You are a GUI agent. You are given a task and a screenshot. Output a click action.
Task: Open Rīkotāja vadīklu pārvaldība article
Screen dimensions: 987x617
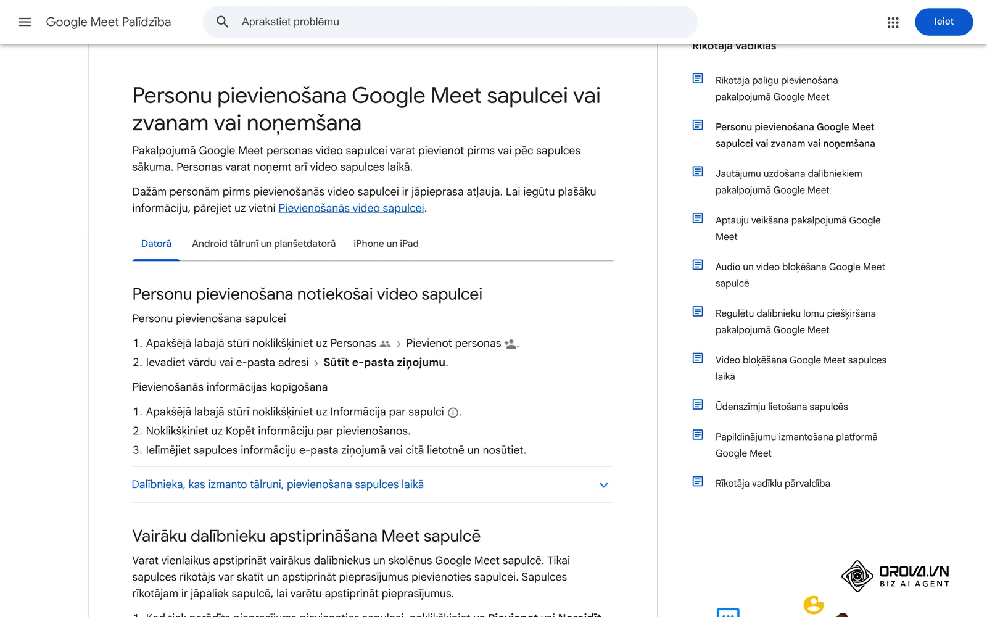point(772,484)
